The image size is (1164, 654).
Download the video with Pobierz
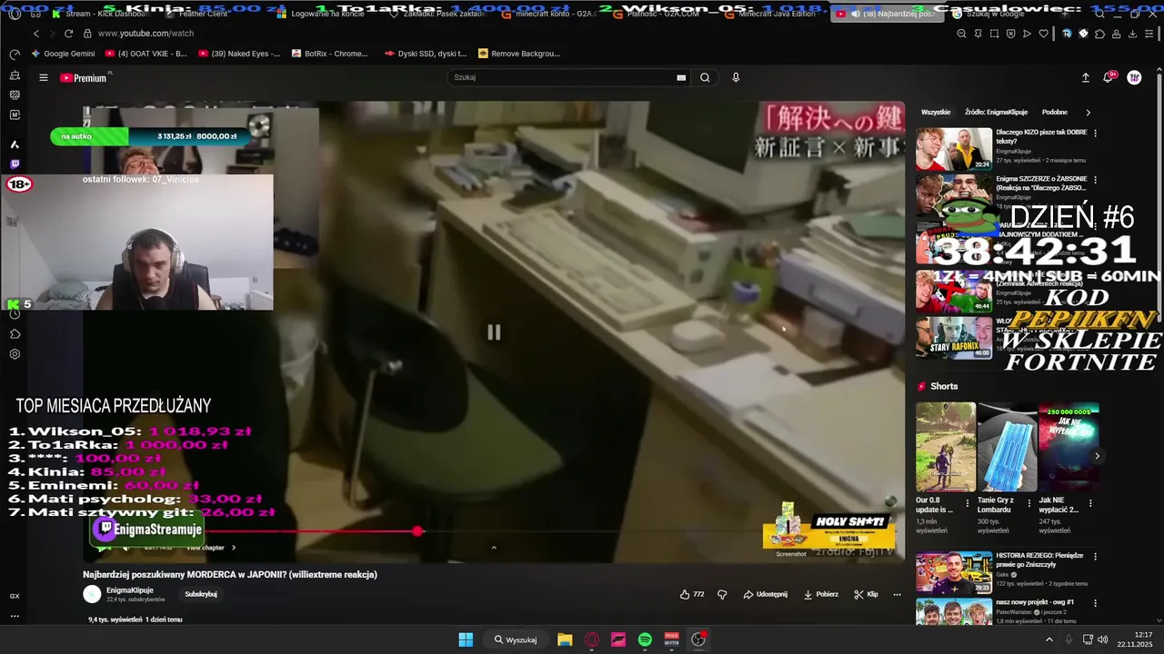coord(821,594)
